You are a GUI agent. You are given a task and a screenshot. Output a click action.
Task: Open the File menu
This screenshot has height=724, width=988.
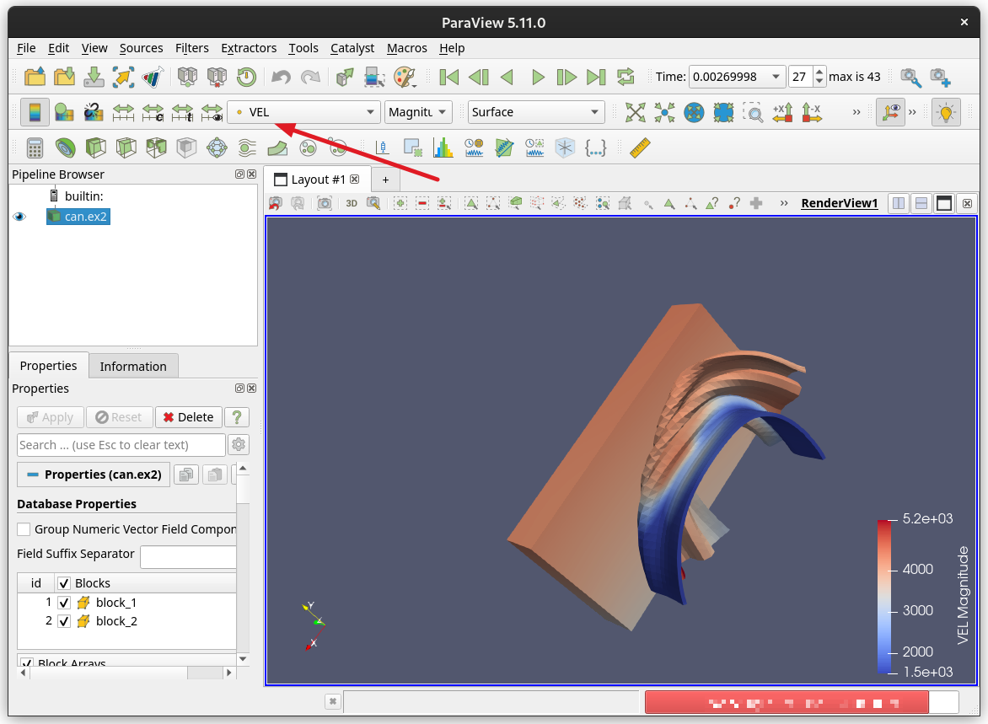tap(26, 48)
